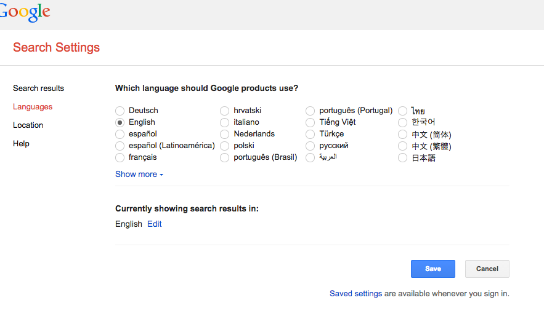This screenshot has width=544, height=319.
Task: Choose français as the language
Action: (120, 157)
